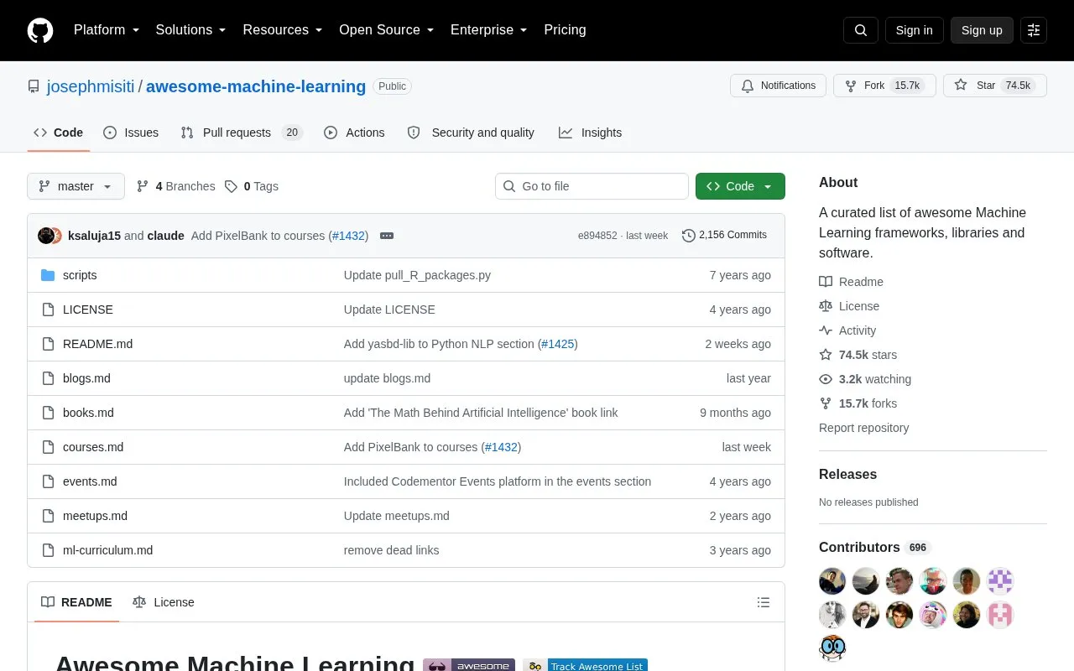Open pull request #1425 link
The image size is (1074, 671).
[x=557, y=344]
